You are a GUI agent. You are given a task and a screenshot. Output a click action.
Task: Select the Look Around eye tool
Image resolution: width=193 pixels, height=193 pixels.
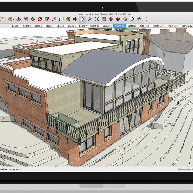(x=139, y=19)
